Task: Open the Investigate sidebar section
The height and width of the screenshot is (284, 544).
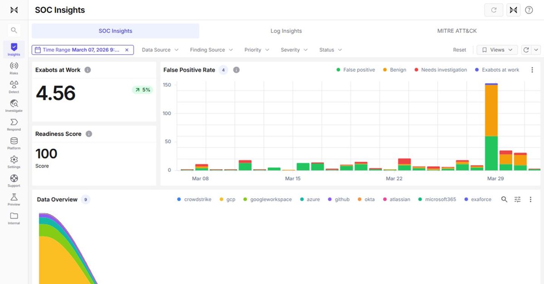Action: point(14,105)
